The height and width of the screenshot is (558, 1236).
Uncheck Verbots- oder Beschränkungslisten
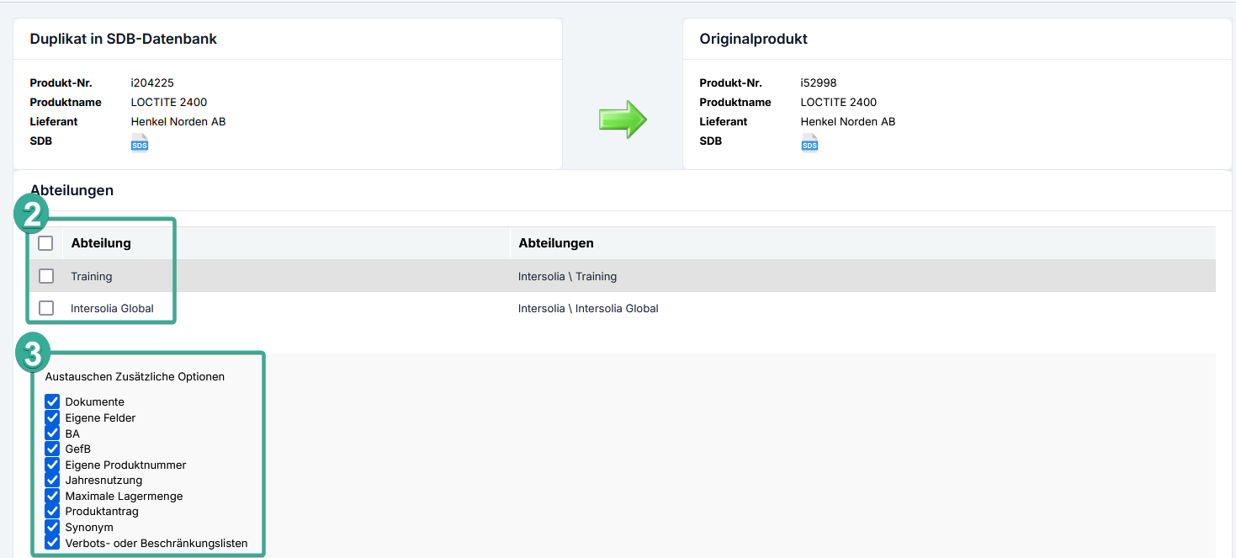point(52,543)
